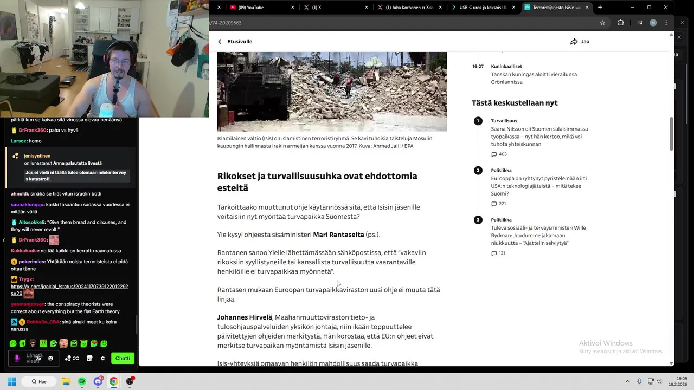This screenshot has height=390, width=694.
Task: Open the Wille Rydman niukkuutta article
Action: point(538,236)
